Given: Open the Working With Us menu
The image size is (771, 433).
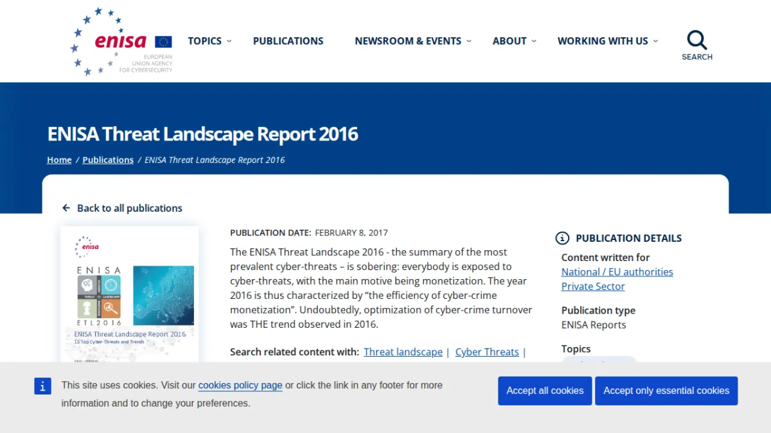Looking at the screenshot, I should point(603,41).
